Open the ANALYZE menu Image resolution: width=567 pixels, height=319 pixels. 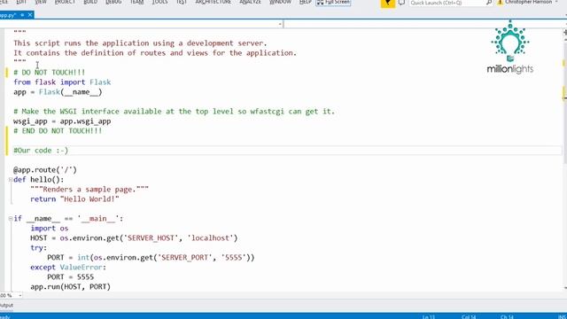click(x=250, y=2)
